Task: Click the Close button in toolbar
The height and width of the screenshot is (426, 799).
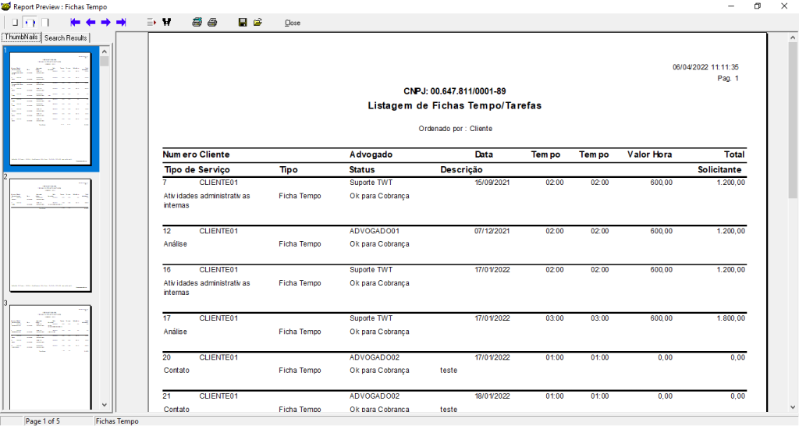Action: point(293,23)
